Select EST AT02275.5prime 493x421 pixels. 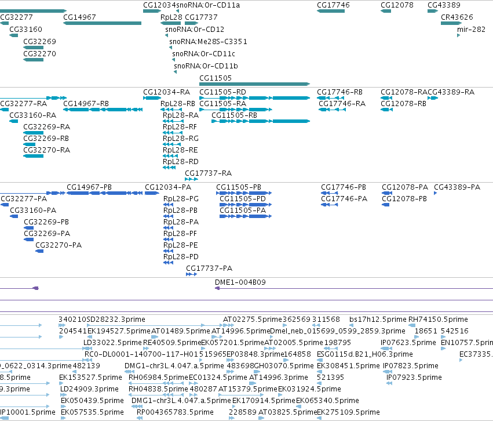(253, 320)
